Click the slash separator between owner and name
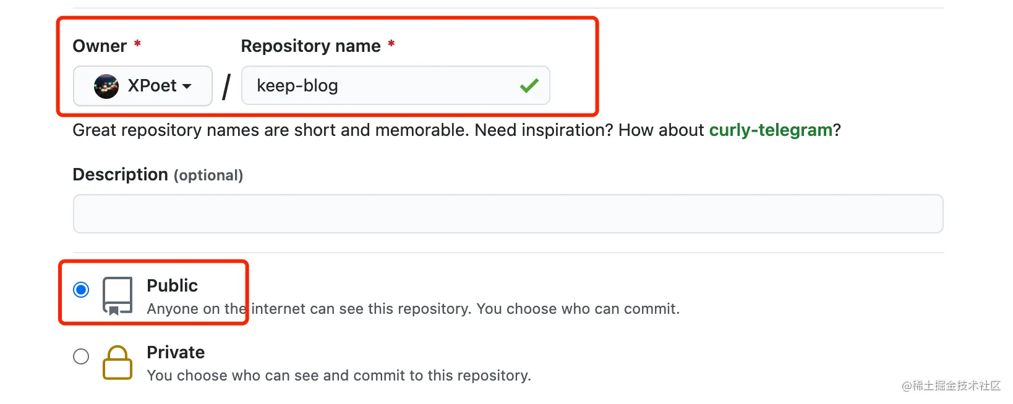Screen dimensions: 1013x404 click(x=226, y=86)
